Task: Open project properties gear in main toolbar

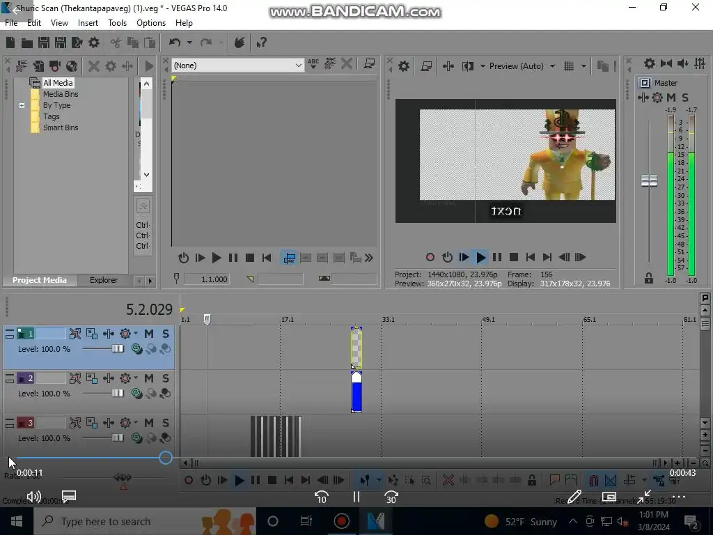Action: (x=94, y=42)
